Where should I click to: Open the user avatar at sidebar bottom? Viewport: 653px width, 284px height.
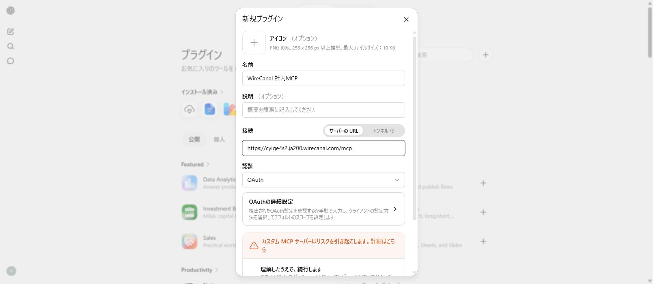pos(11,271)
